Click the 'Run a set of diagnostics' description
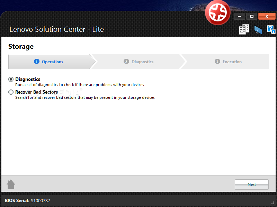277x207 pixels. (80, 85)
